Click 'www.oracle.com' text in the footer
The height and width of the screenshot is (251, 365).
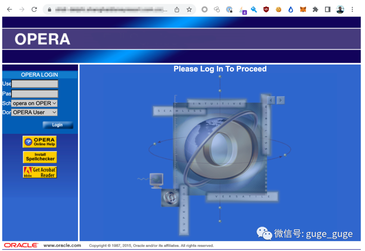pyautogui.click(x=62, y=245)
